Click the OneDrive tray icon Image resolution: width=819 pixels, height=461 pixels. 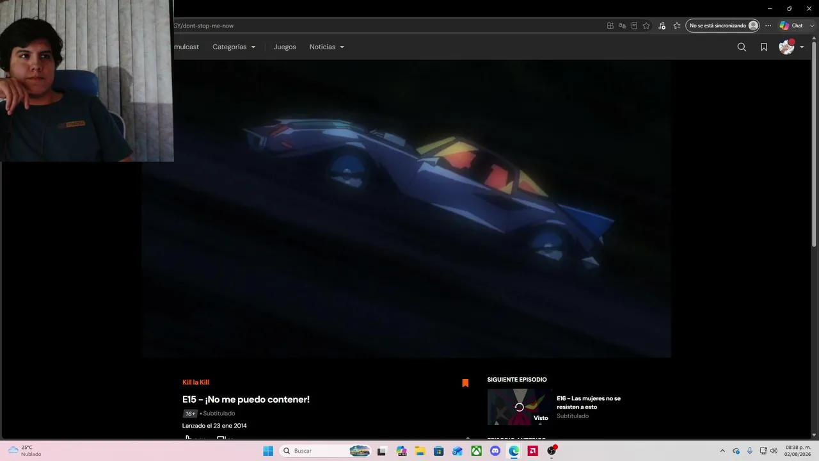pyautogui.click(x=736, y=451)
